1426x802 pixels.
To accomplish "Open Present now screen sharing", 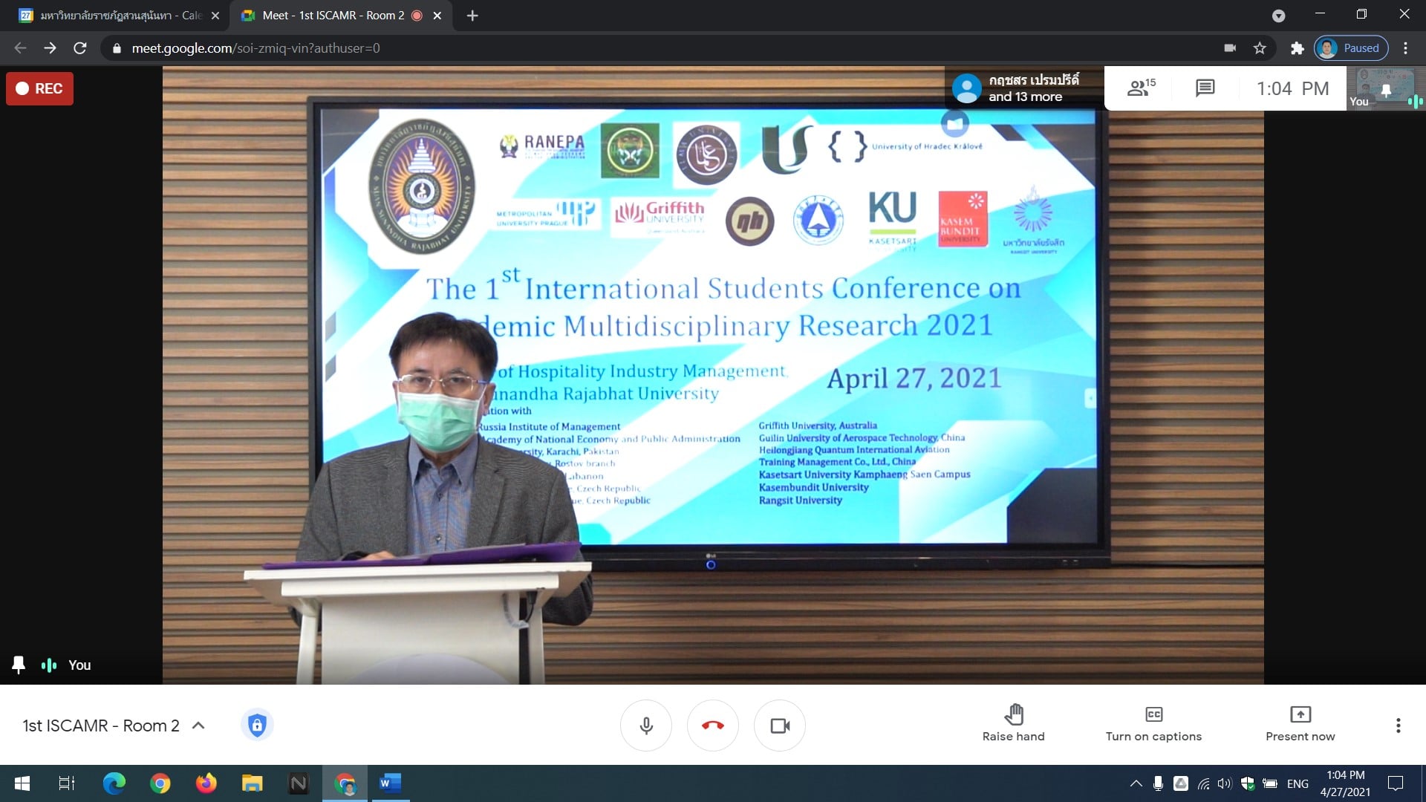I will [x=1300, y=724].
